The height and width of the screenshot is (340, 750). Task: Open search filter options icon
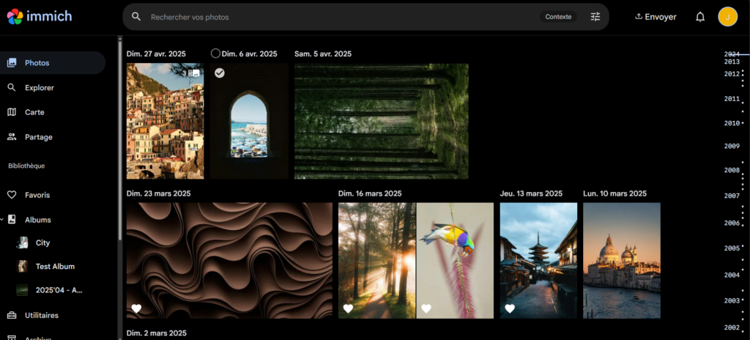coord(595,17)
